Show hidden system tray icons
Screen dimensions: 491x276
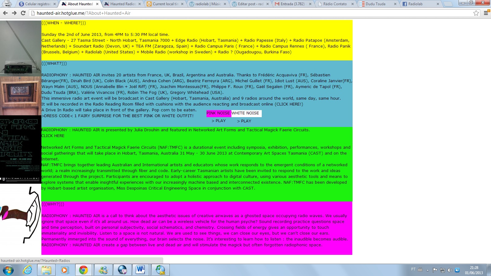(x=427, y=270)
